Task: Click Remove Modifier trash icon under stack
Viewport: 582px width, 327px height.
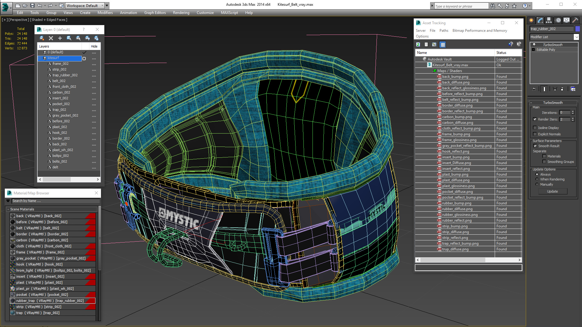Action: coord(562,89)
